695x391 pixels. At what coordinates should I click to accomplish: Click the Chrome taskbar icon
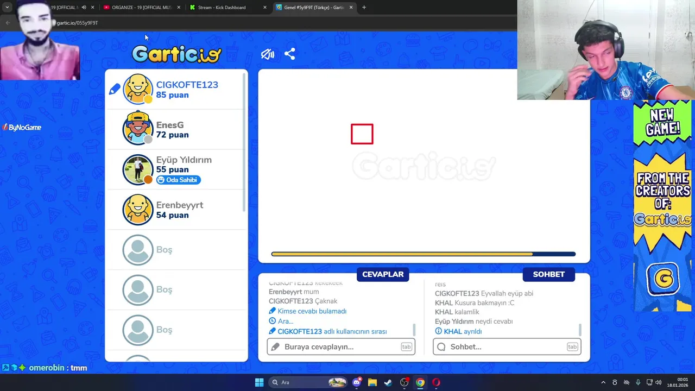(420, 382)
